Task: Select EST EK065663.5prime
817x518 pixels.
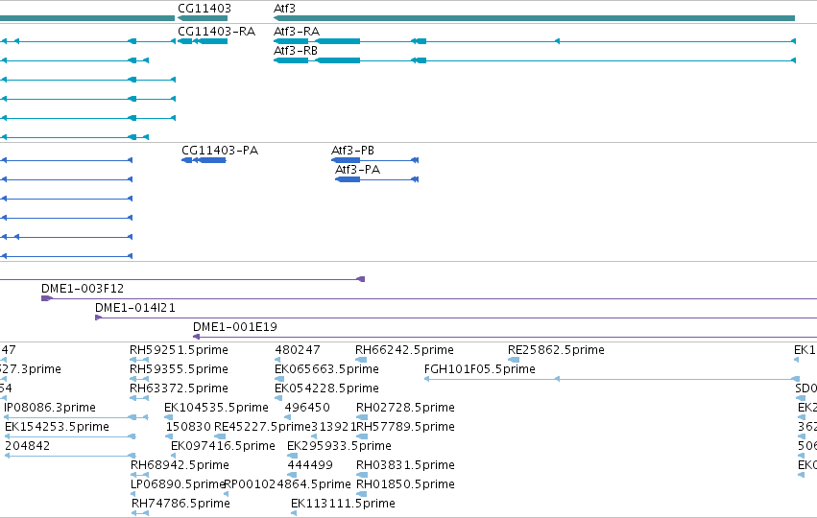Action: click(326, 369)
